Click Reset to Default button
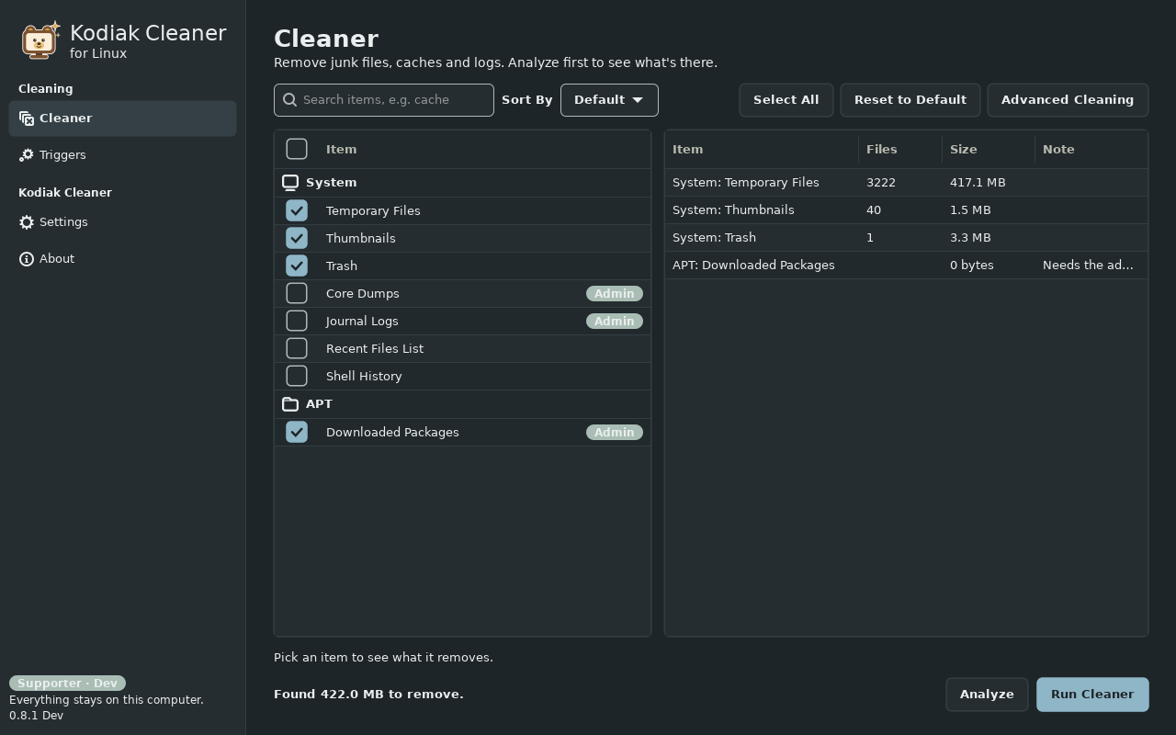The width and height of the screenshot is (1176, 735). [x=910, y=100]
